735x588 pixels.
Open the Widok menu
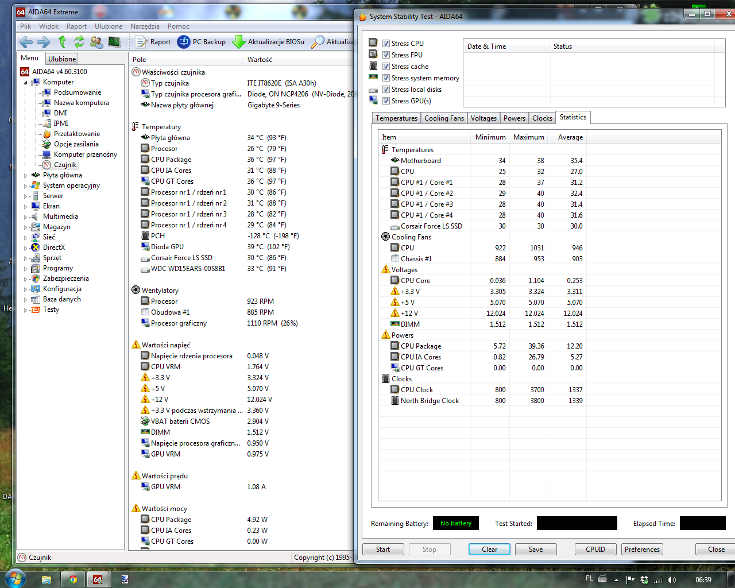point(49,26)
